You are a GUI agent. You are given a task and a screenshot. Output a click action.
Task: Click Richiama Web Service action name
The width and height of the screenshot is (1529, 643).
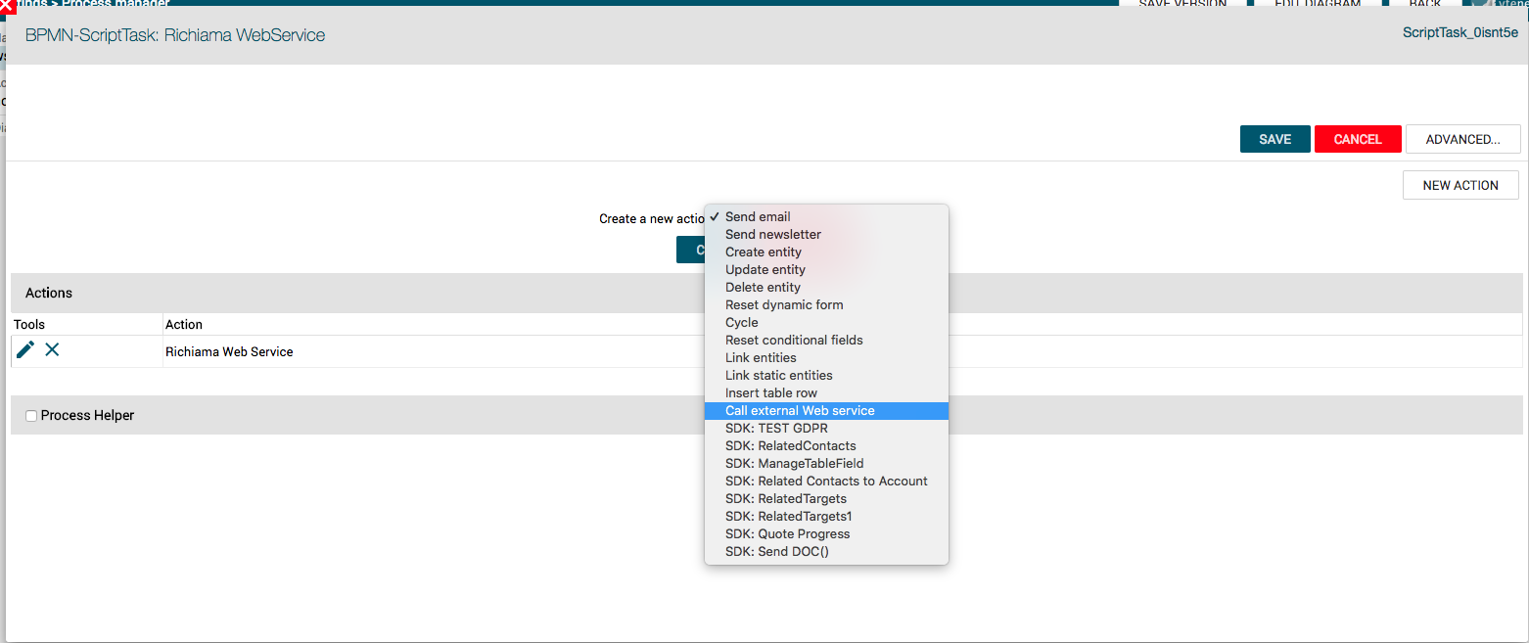(229, 352)
